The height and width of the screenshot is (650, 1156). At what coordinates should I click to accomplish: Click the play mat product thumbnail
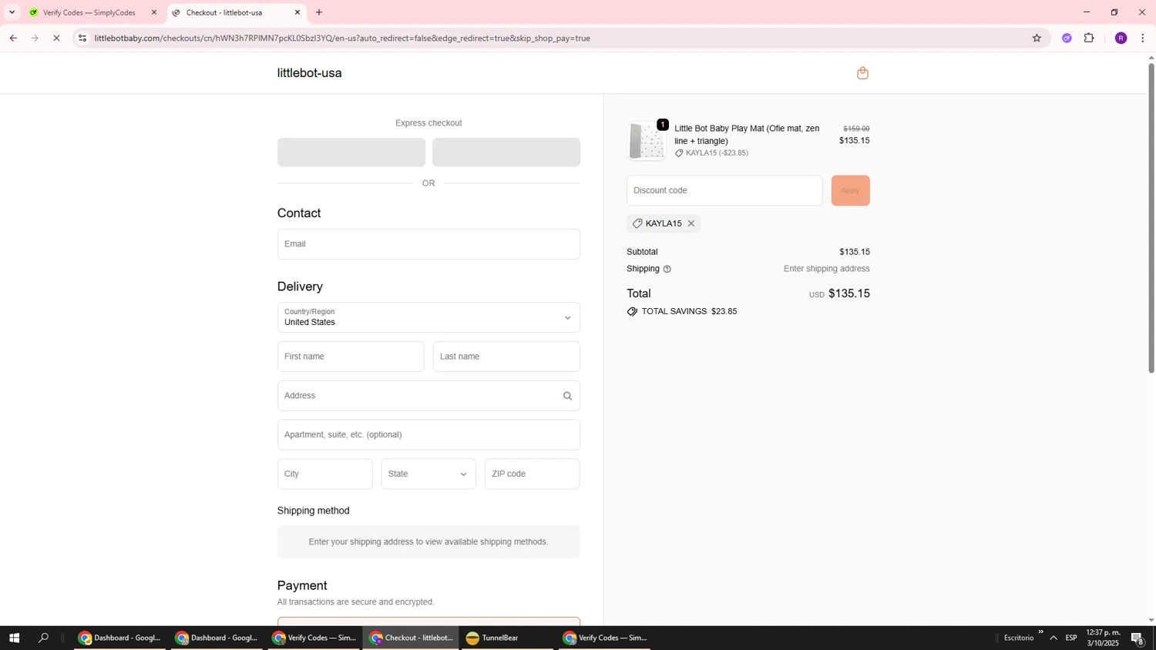click(646, 142)
